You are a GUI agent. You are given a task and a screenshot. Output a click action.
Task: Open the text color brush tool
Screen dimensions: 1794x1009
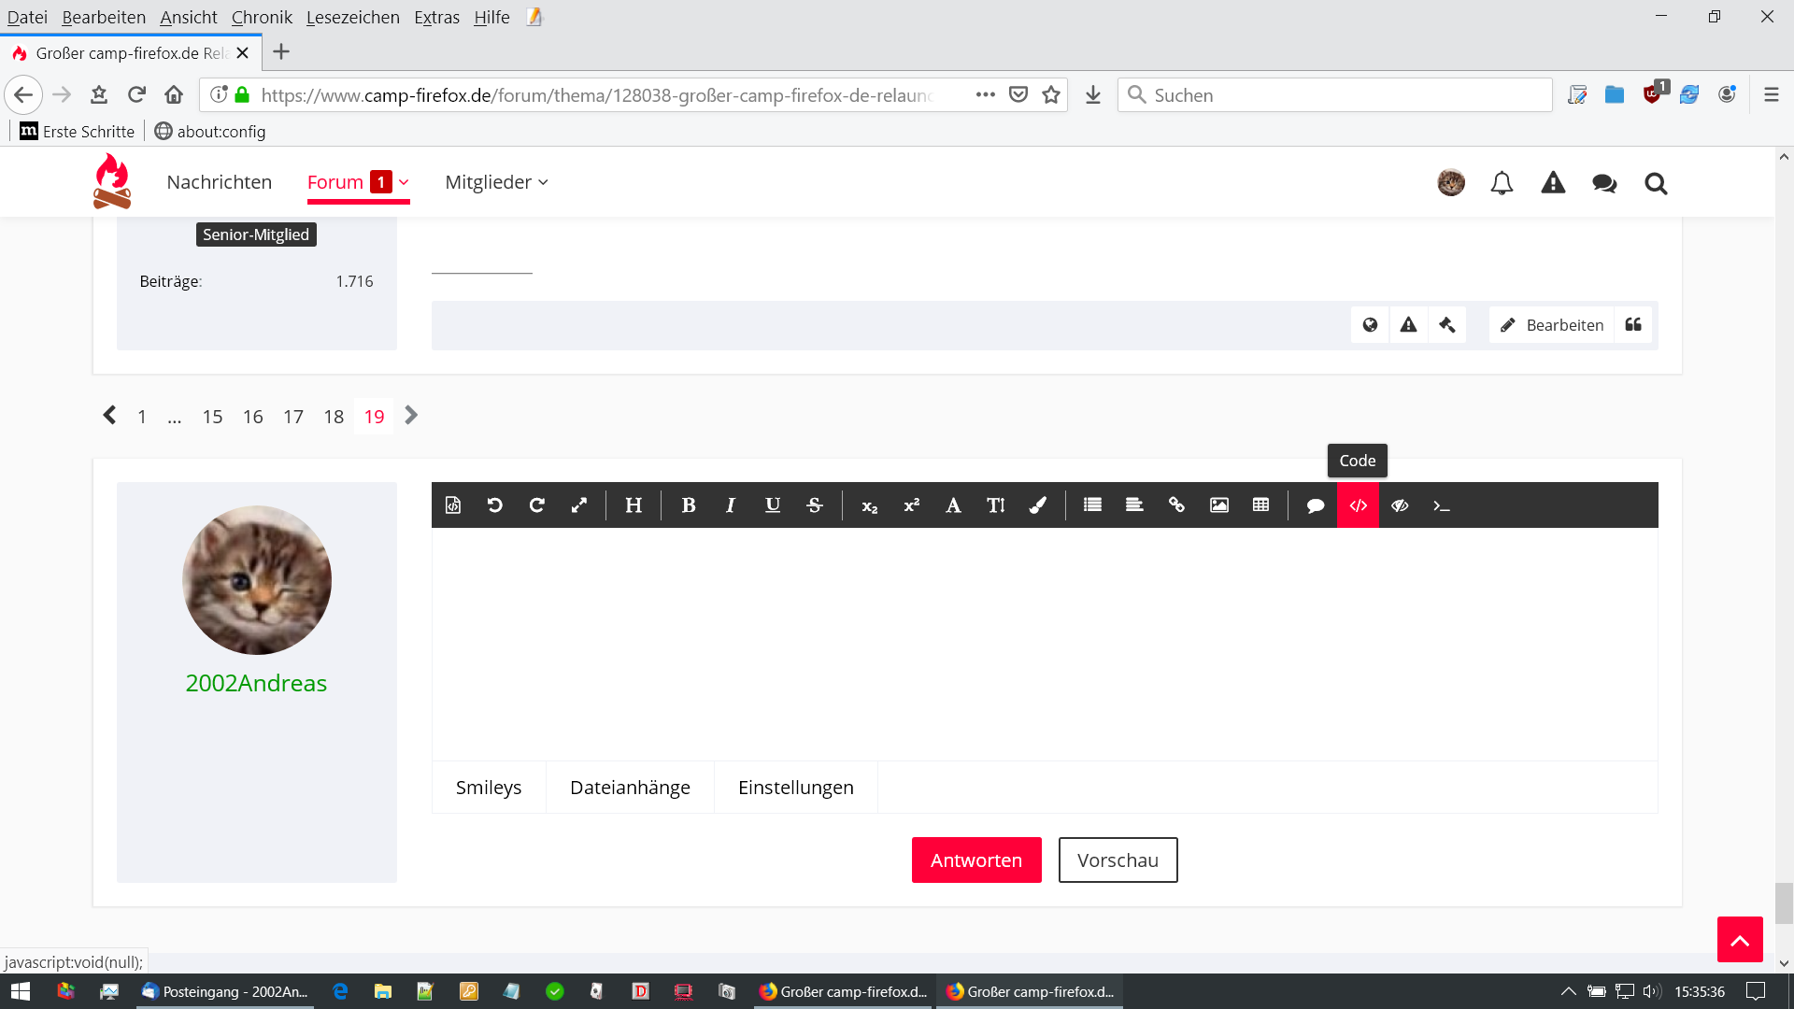1037,505
